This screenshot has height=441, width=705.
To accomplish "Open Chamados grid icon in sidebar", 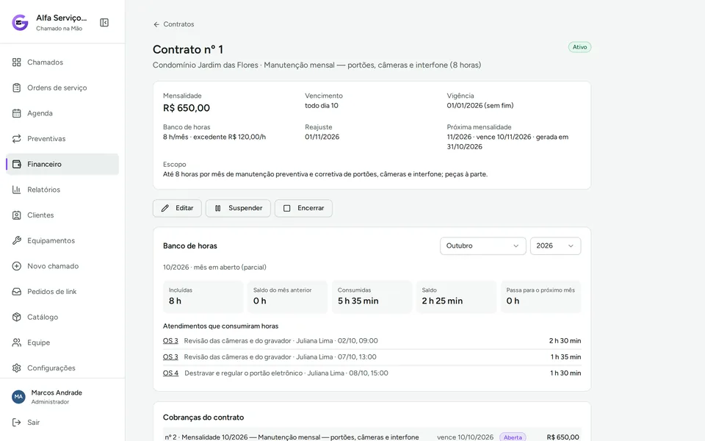I will [x=17, y=62].
